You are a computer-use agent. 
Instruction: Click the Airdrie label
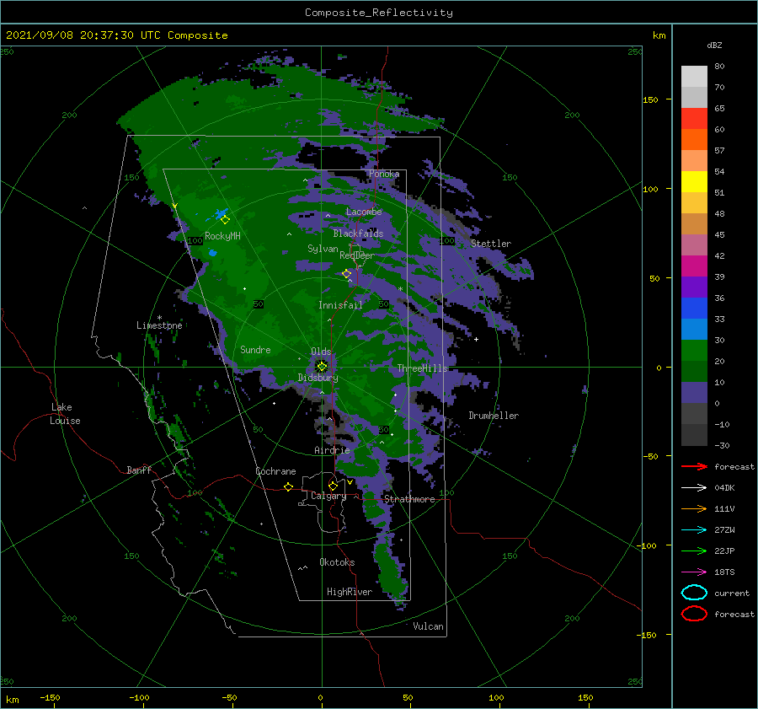click(332, 450)
